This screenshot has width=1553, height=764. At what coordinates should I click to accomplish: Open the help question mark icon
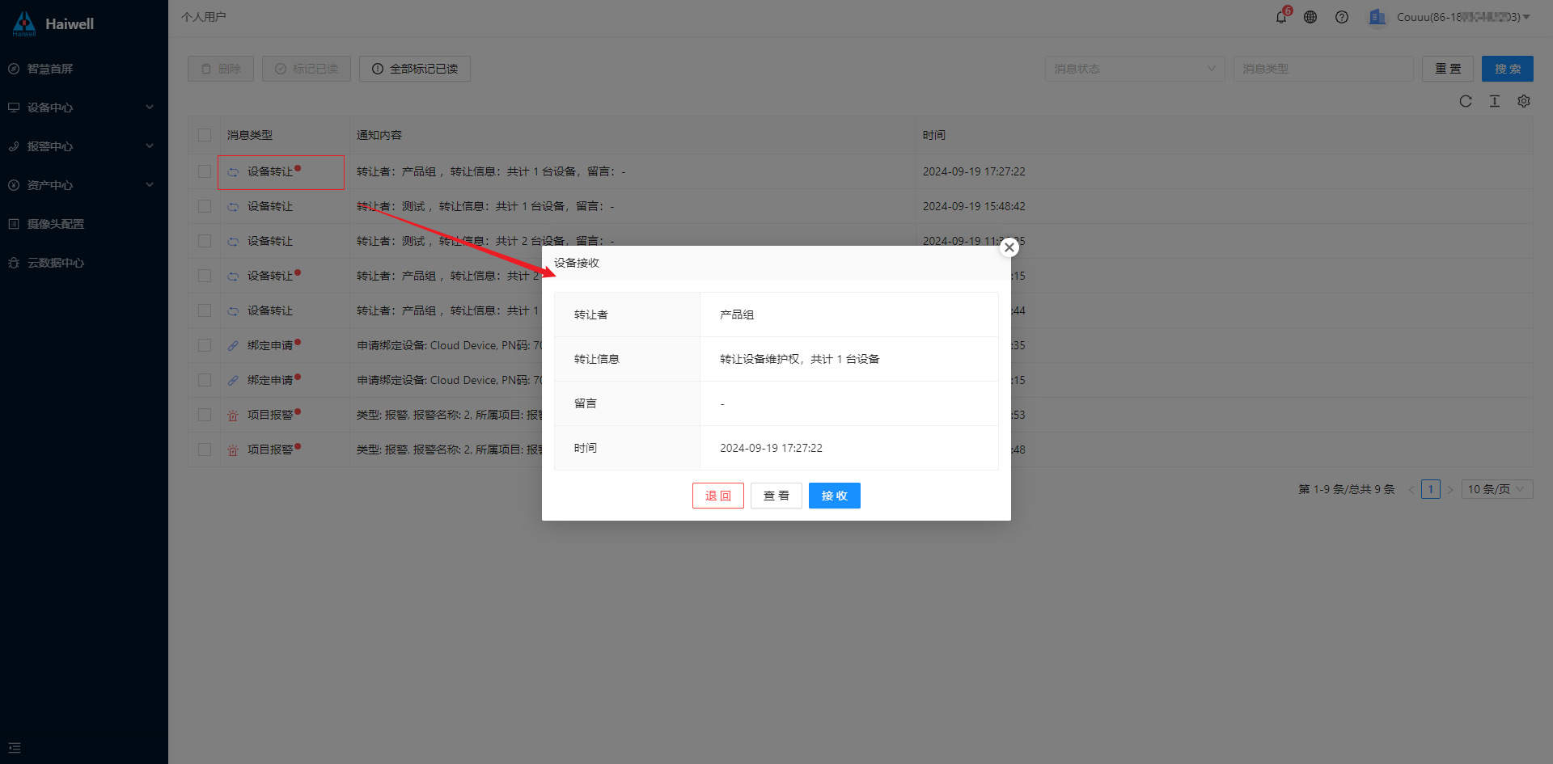pos(1342,17)
